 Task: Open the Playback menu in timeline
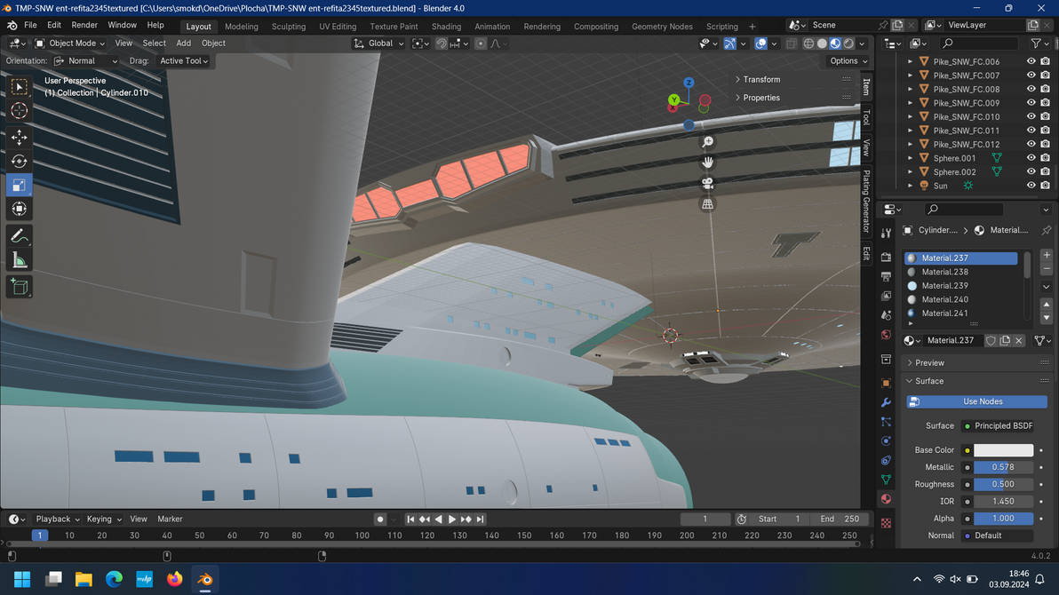click(x=58, y=520)
